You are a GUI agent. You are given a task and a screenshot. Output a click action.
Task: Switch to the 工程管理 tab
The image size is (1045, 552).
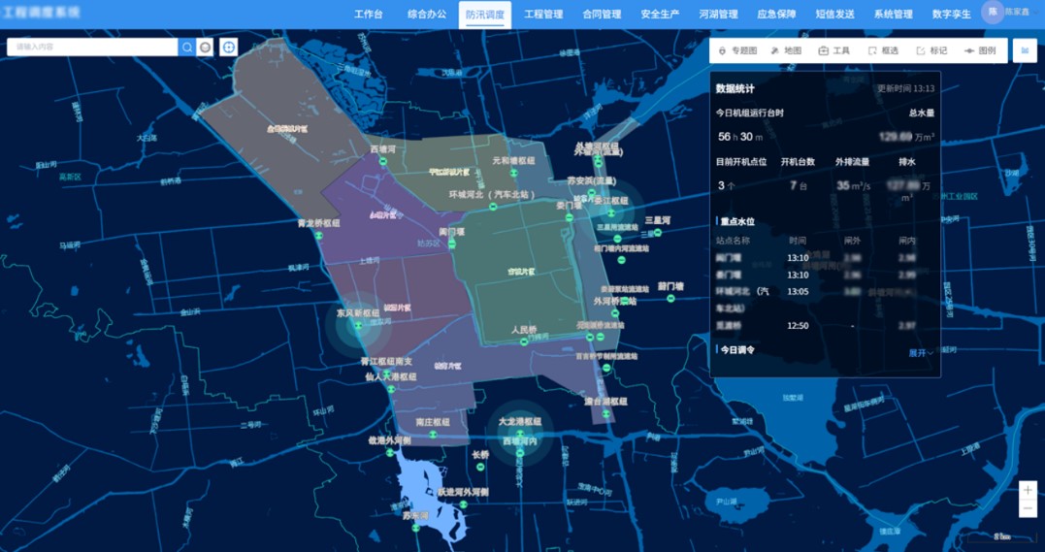(543, 15)
